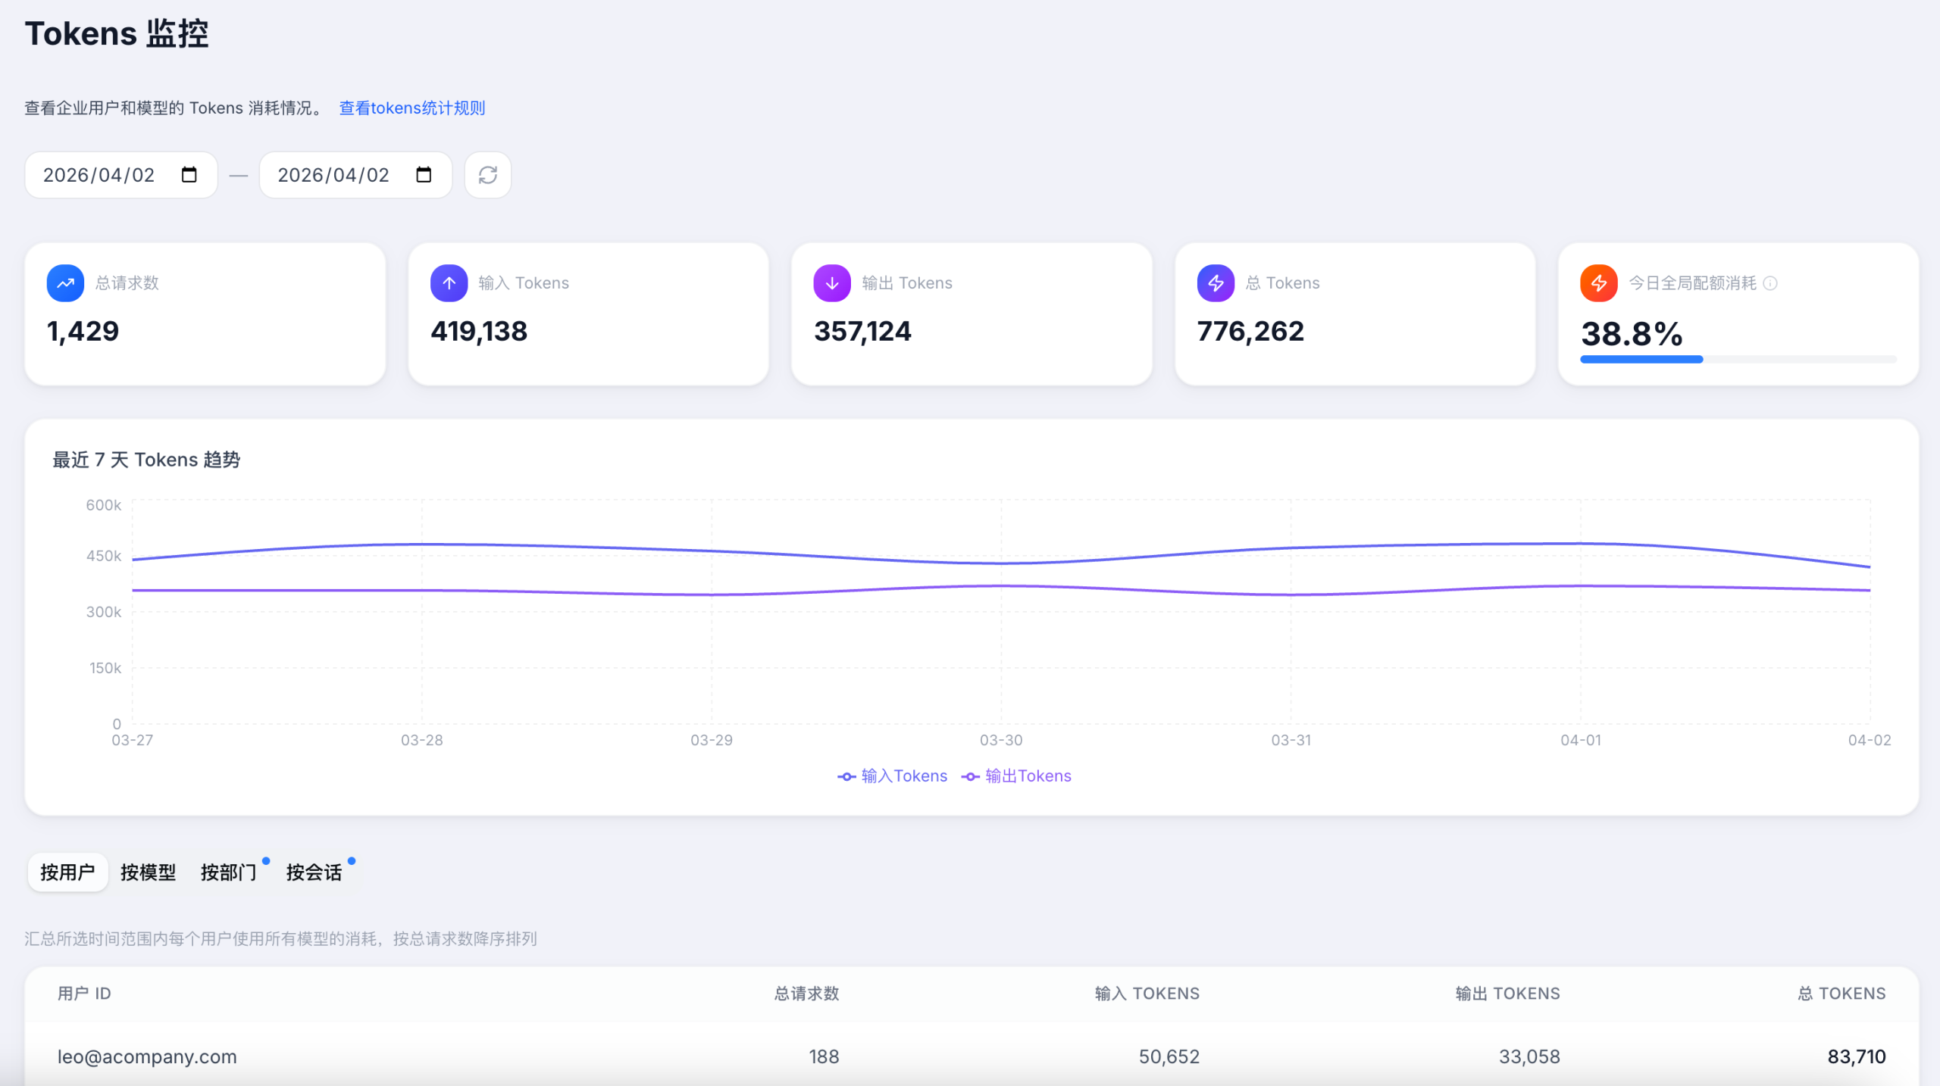The height and width of the screenshot is (1086, 1940).
Task: Select the 按用户 tab
Action: click(x=67, y=872)
